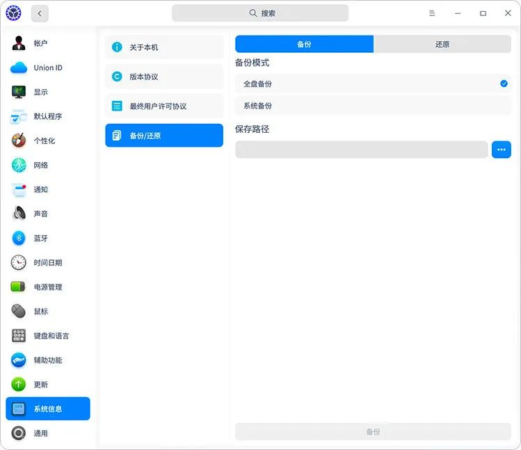This screenshot has height=450, width=521.
Task: Select the 辅助功能 sidebar label
Action: point(48,360)
